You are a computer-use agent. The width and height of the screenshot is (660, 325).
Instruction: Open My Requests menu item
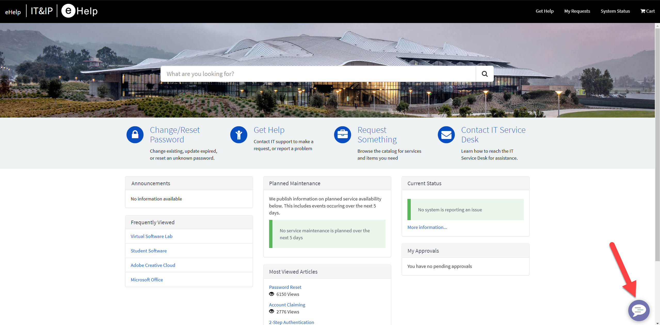click(577, 11)
